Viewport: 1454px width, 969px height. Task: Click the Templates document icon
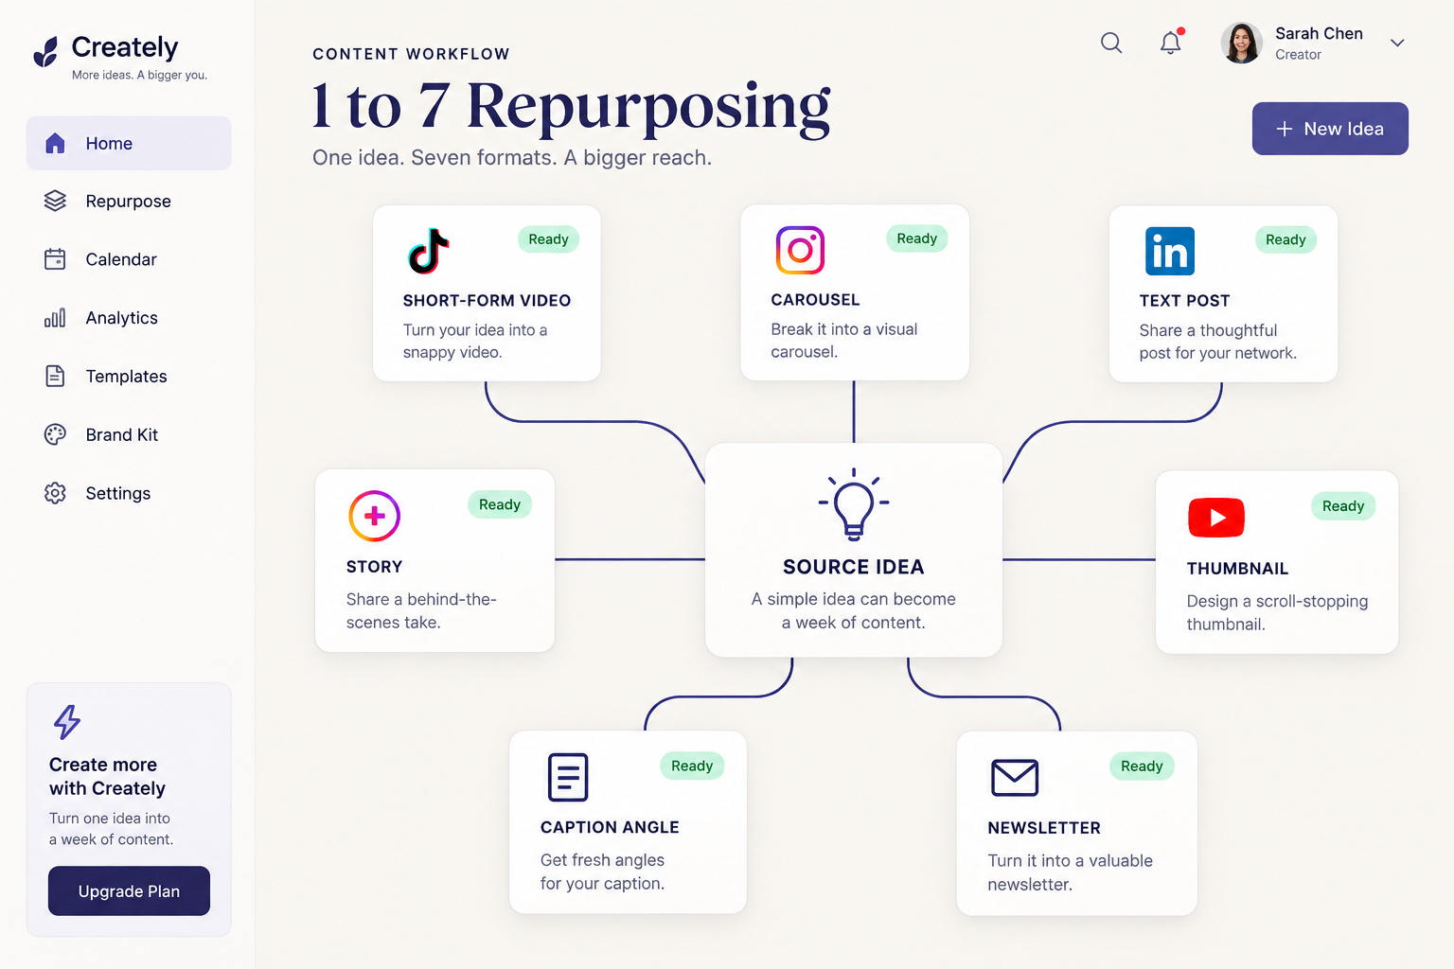click(55, 376)
